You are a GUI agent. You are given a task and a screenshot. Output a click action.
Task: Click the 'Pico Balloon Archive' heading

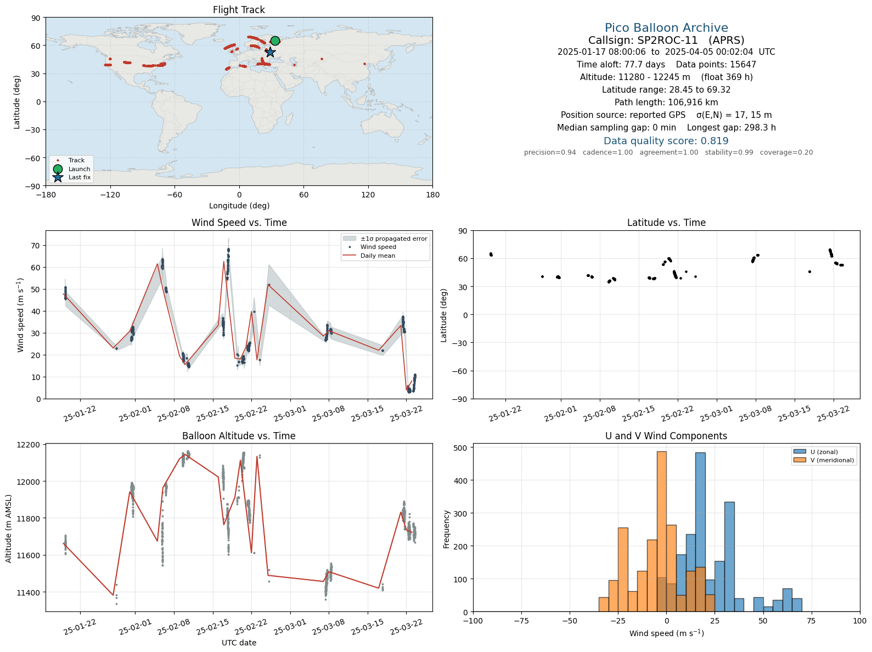[666, 28]
